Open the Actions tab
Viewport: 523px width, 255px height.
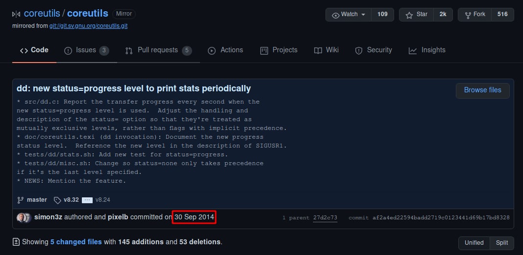click(225, 50)
